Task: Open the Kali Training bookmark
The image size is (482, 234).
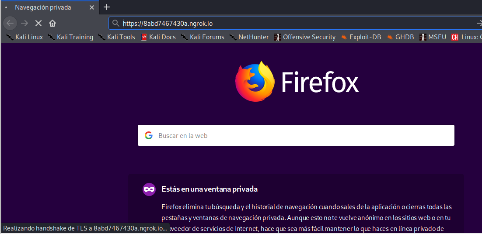Action: [71, 37]
